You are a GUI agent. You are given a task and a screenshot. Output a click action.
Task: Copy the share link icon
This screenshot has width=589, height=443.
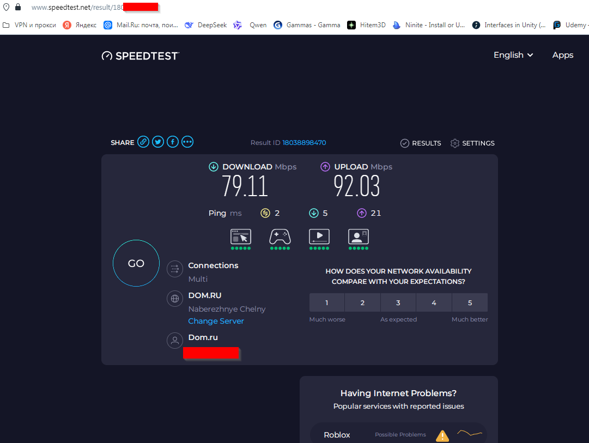(x=143, y=142)
